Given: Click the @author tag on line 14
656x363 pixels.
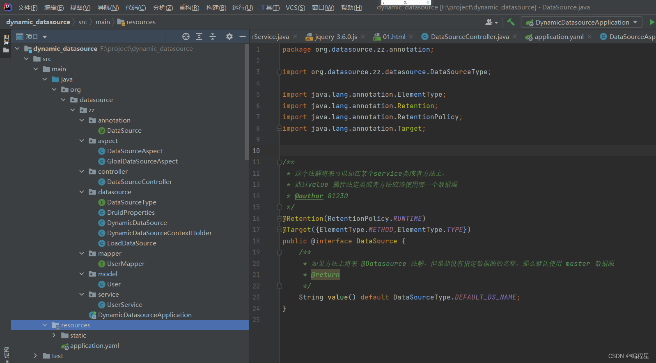Looking at the screenshot, I should 309,196.
